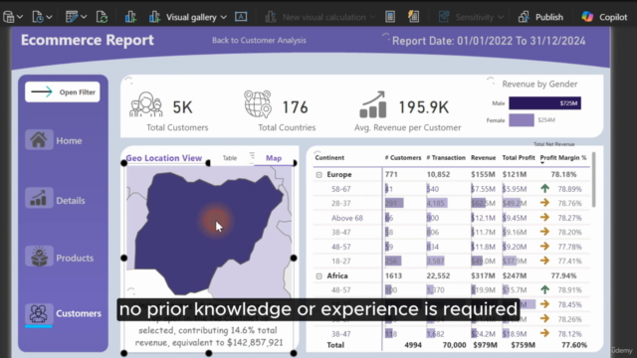Click the new measure calculator icon
The height and width of the screenshot is (358, 637).
point(390,17)
